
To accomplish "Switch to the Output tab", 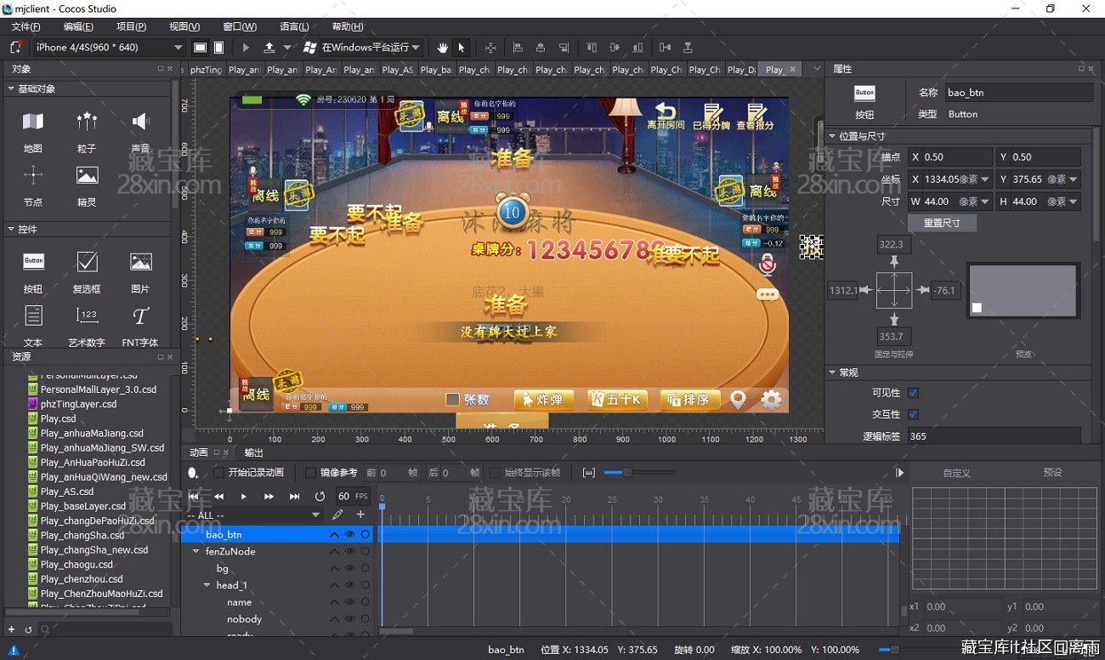I will [x=254, y=452].
